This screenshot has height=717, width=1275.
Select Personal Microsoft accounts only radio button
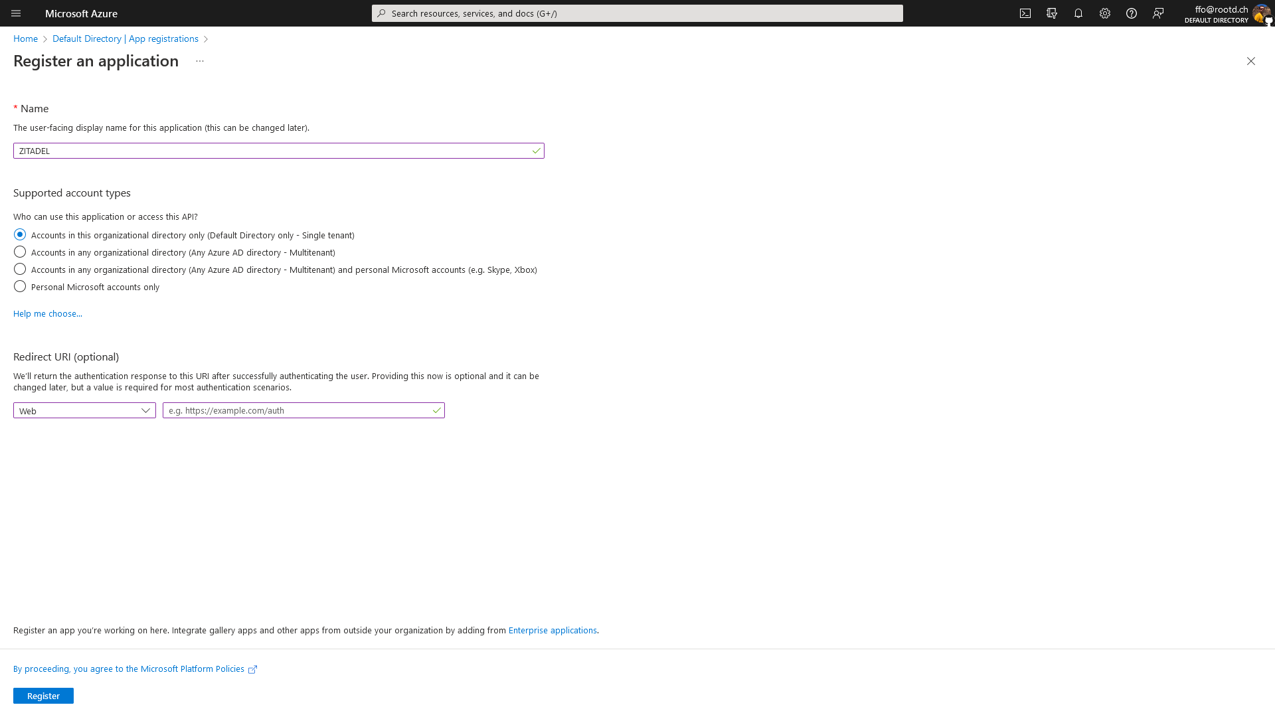[x=19, y=286]
